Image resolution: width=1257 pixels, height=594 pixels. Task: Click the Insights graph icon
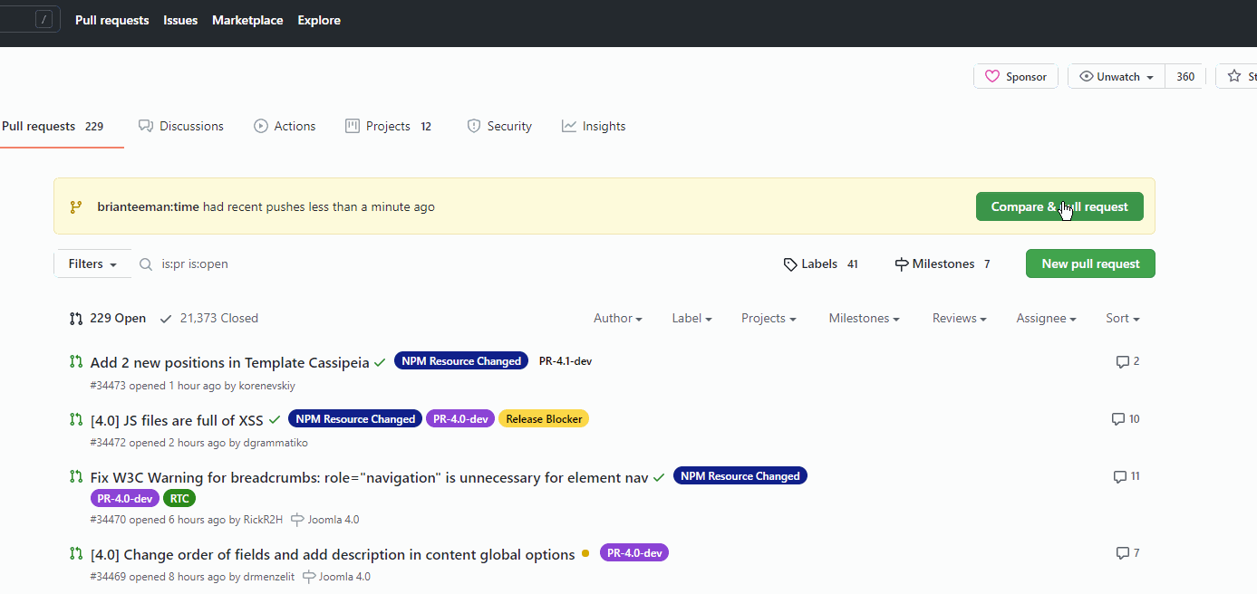[x=569, y=126]
